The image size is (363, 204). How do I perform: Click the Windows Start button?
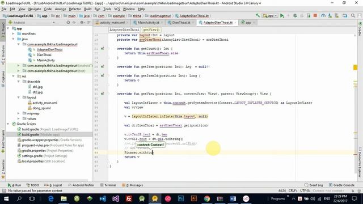pyautogui.click(x=6, y=199)
